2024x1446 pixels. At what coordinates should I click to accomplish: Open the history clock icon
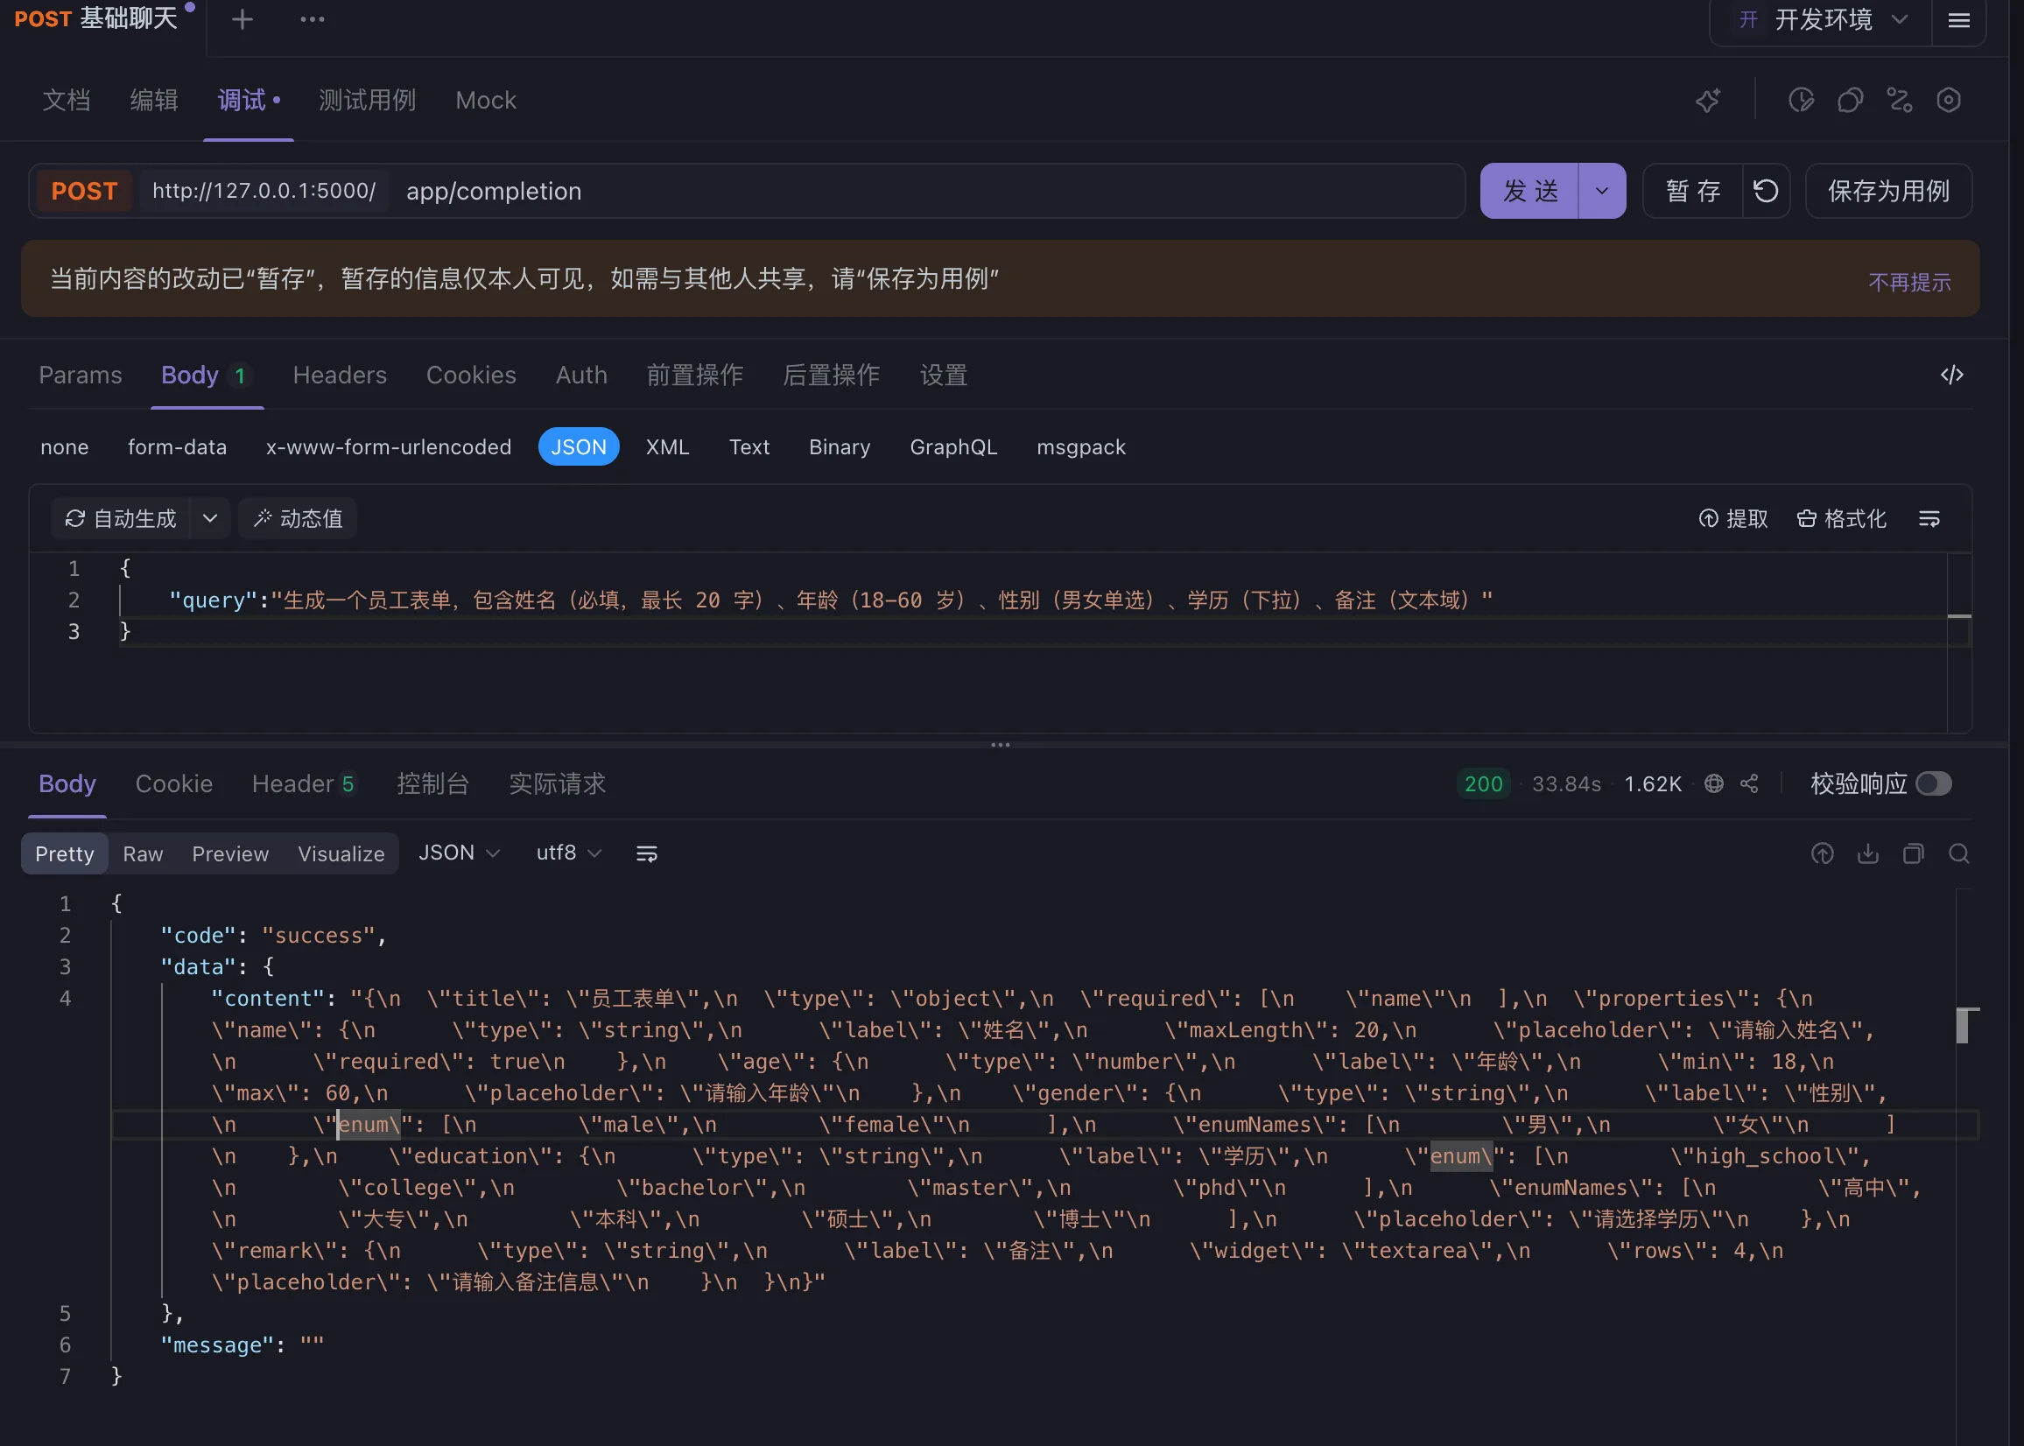point(1801,101)
